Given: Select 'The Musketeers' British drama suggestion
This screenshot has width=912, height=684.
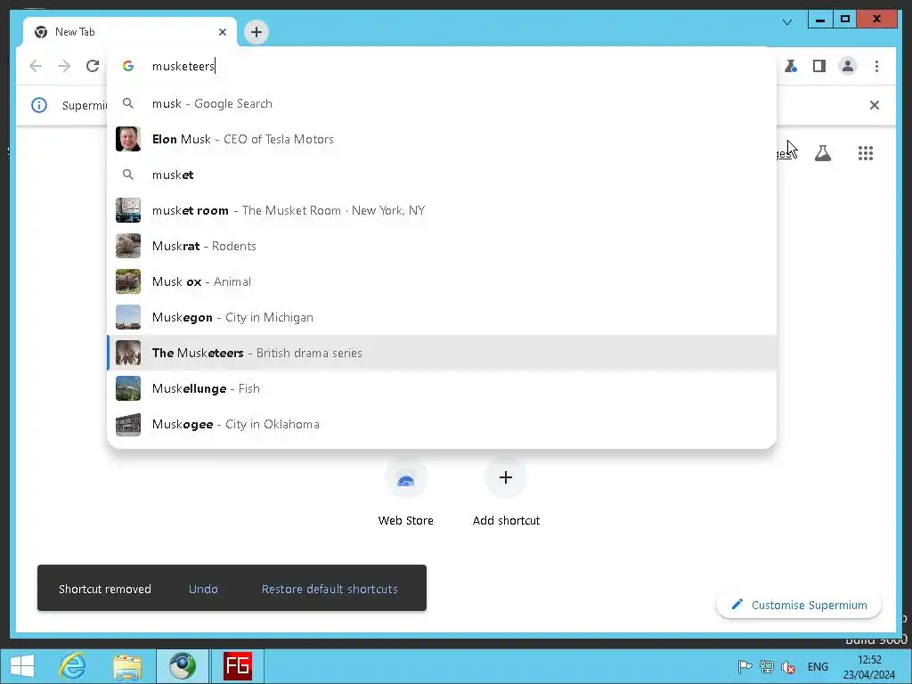Looking at the screenshot, I should (442, 353).
